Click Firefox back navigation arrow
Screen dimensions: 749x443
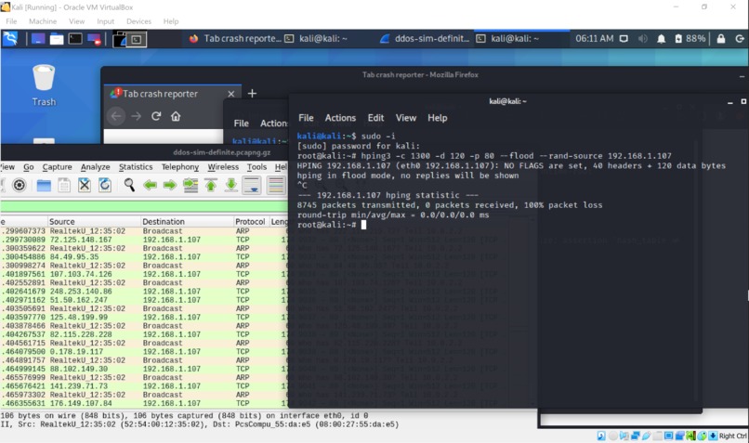pyautogui.click(x=116, y=116)
